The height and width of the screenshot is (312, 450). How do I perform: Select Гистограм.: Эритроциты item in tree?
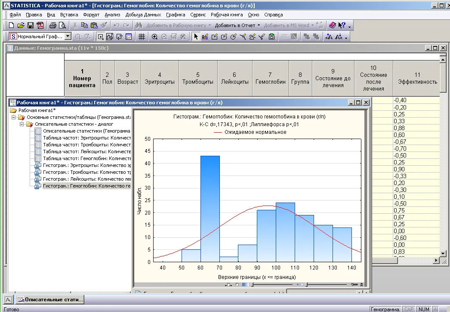click(x=87, y=165)
